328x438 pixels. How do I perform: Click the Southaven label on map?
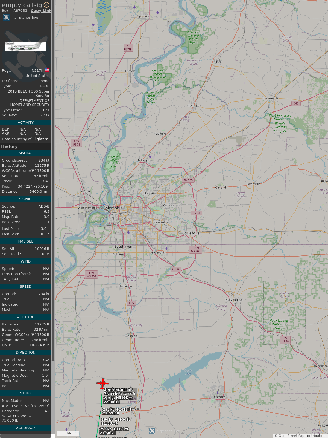(x=123, y=247)
